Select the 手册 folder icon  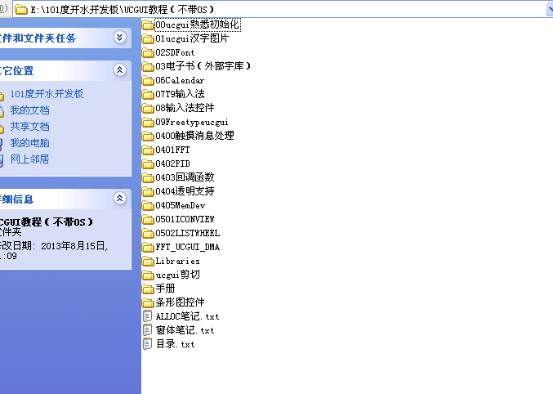tap(148, 289)
